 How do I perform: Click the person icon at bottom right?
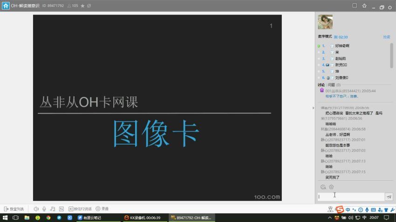click(330, 209)
